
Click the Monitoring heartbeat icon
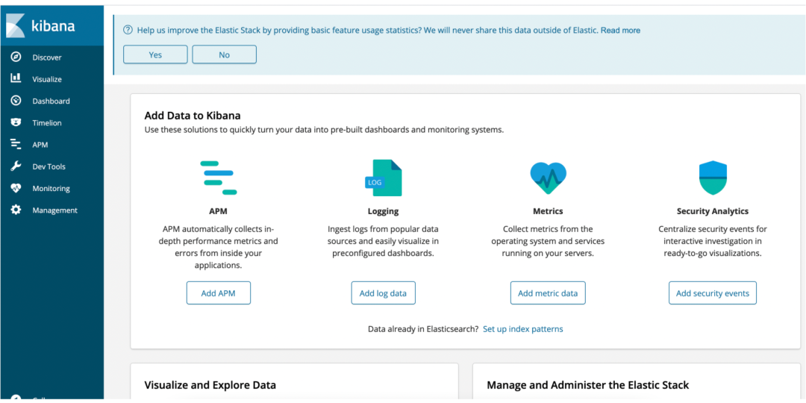click(x=16, y=188)
